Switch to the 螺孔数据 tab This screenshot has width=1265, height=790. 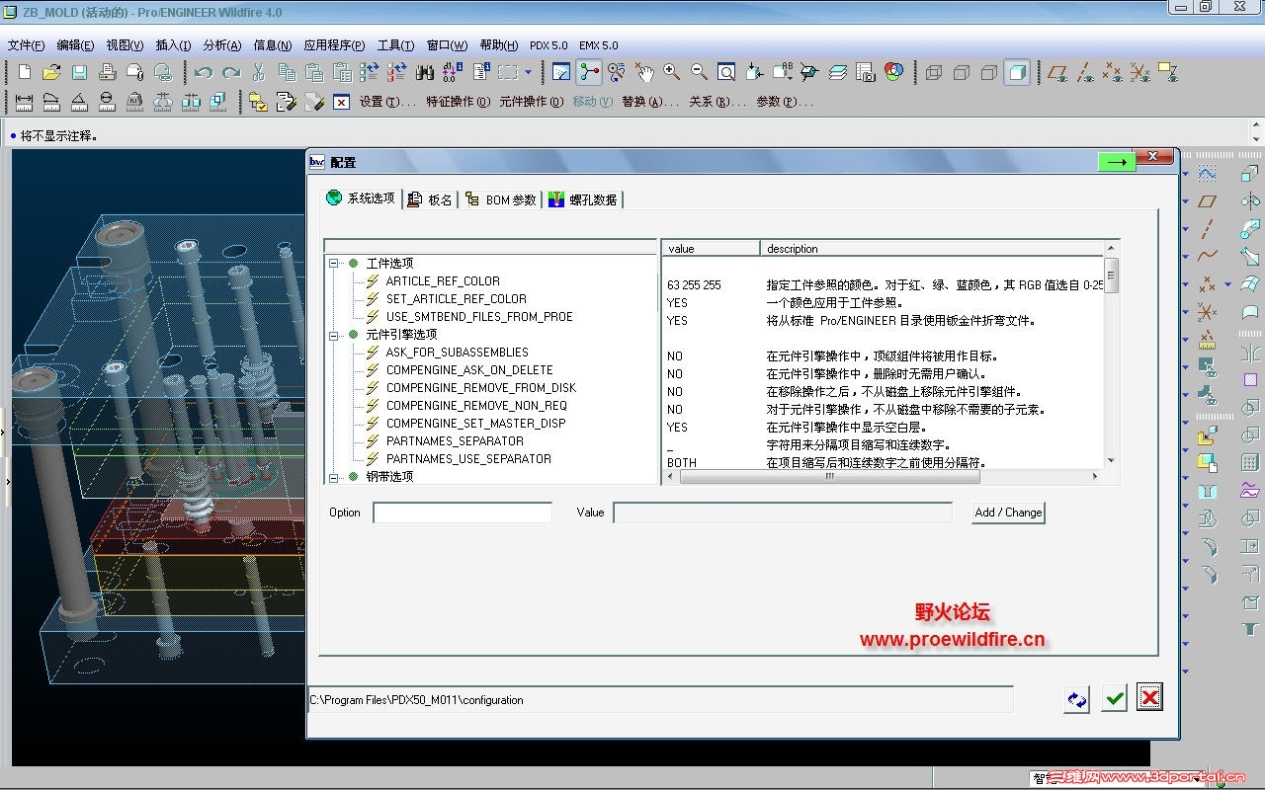(x=583, y=199)
